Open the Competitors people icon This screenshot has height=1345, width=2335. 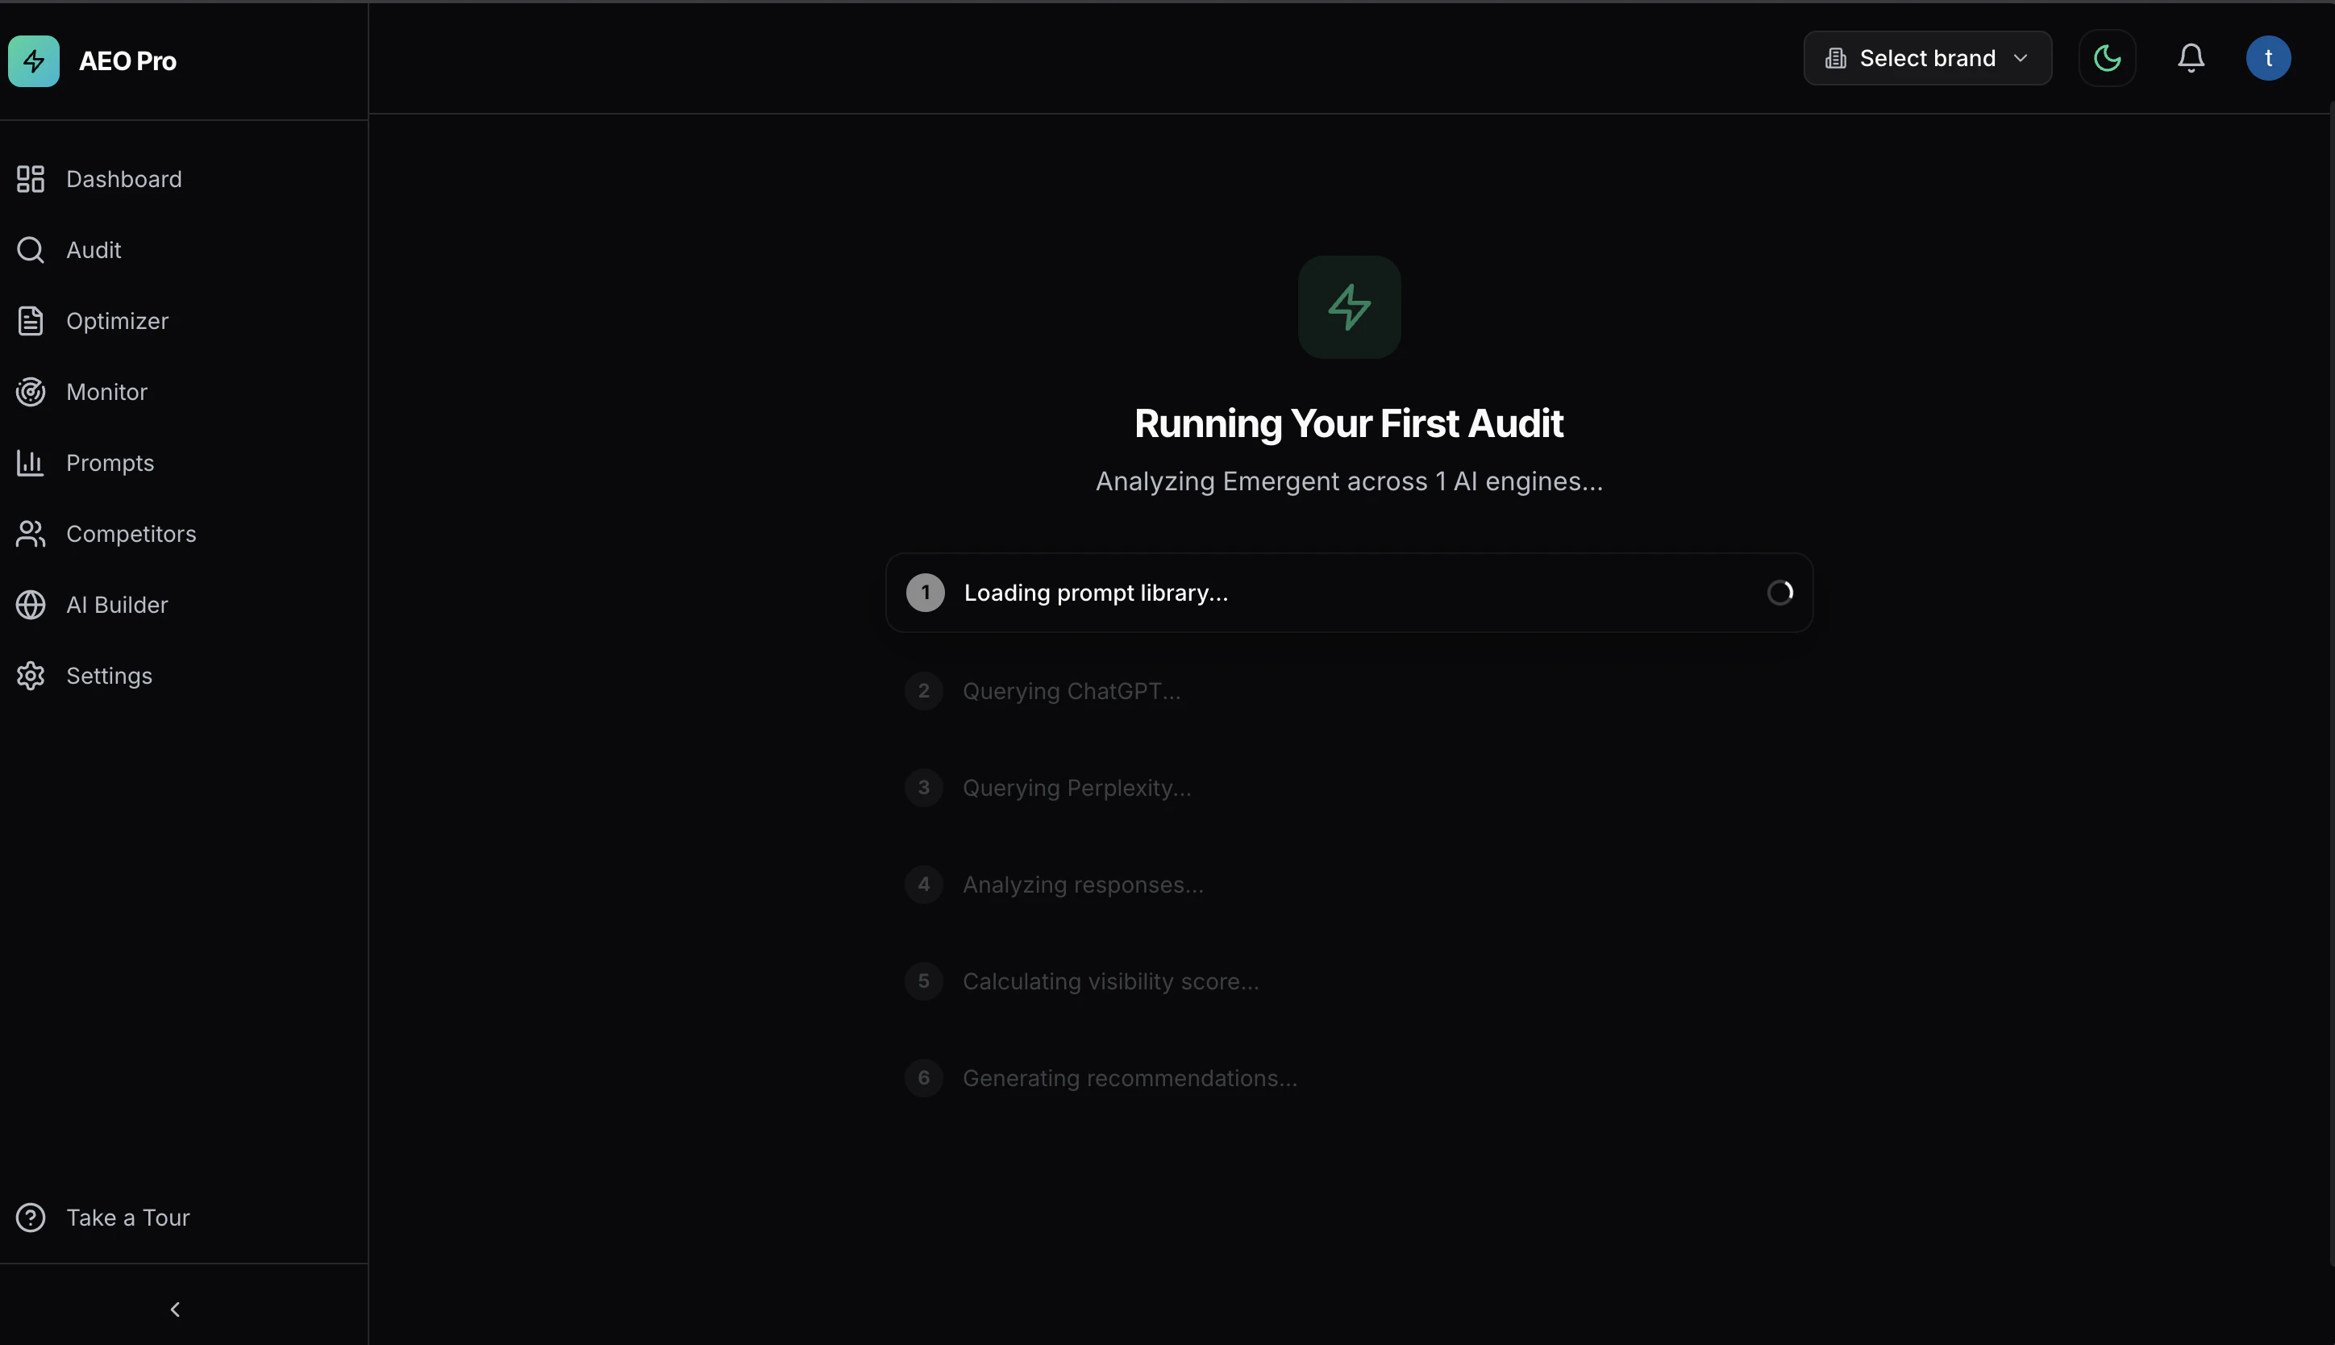(31, 534)
